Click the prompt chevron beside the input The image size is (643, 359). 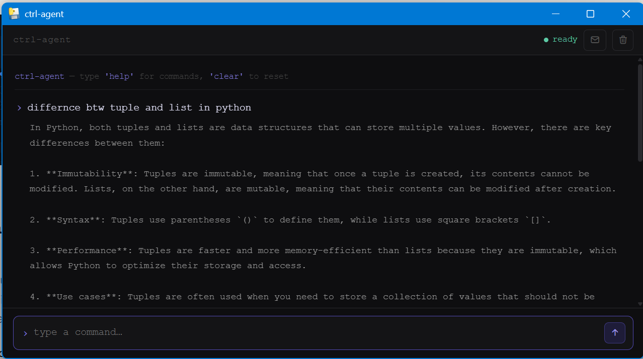point(25,333)
